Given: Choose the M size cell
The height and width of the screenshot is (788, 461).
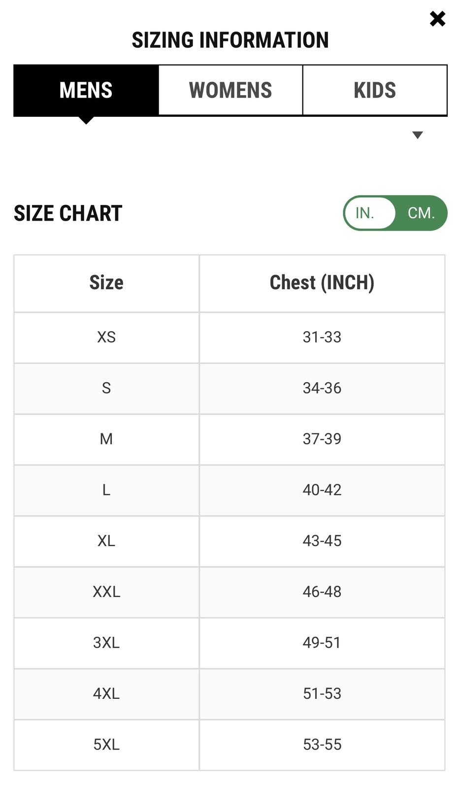Looking at the screenshot, I should click(106, 439).
